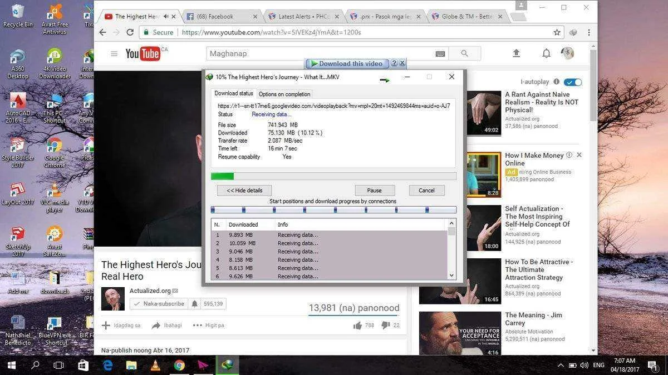
Task: Switch to the Facebook browser tab
Action: [x=222, y=17]
